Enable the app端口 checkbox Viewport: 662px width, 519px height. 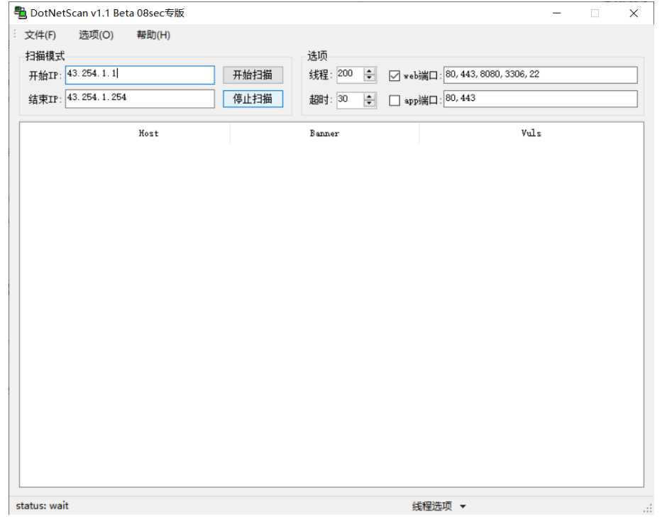click(395, 101)
